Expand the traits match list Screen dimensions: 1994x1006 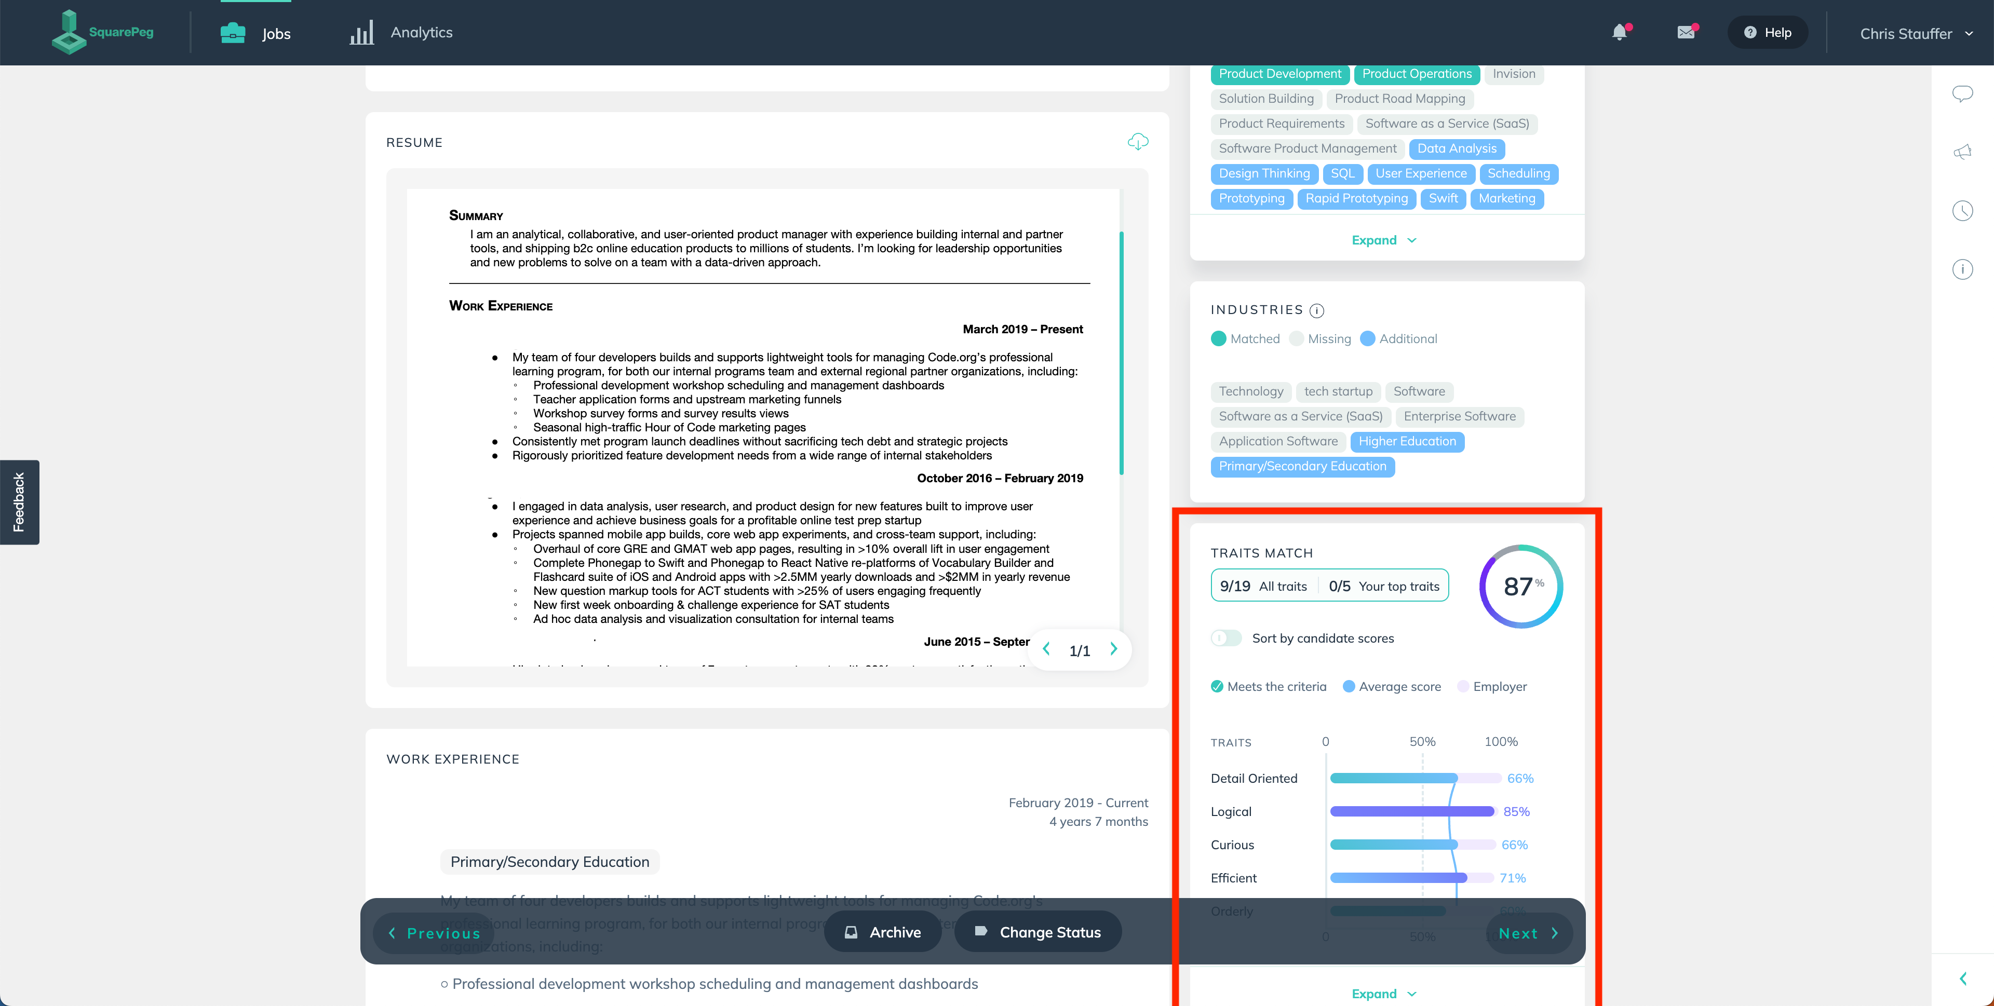1384,994
